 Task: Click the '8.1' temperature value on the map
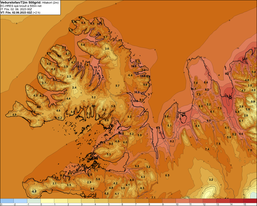[x=141, y=100]
